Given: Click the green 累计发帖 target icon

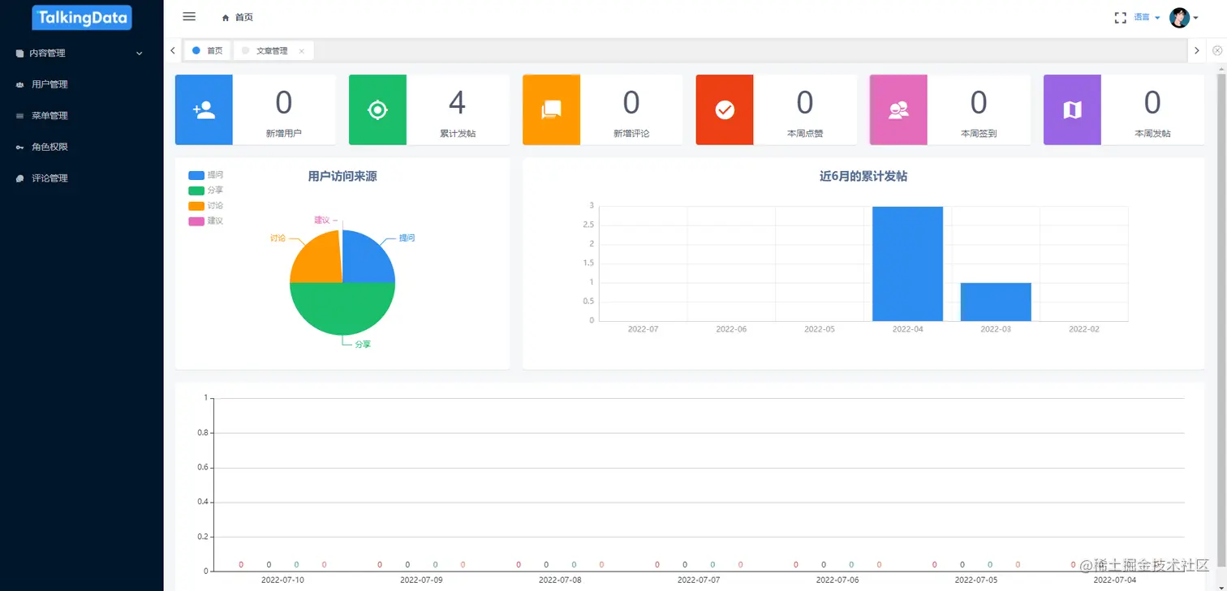Looking at the screenshot, I should click(x=377, y=110).
